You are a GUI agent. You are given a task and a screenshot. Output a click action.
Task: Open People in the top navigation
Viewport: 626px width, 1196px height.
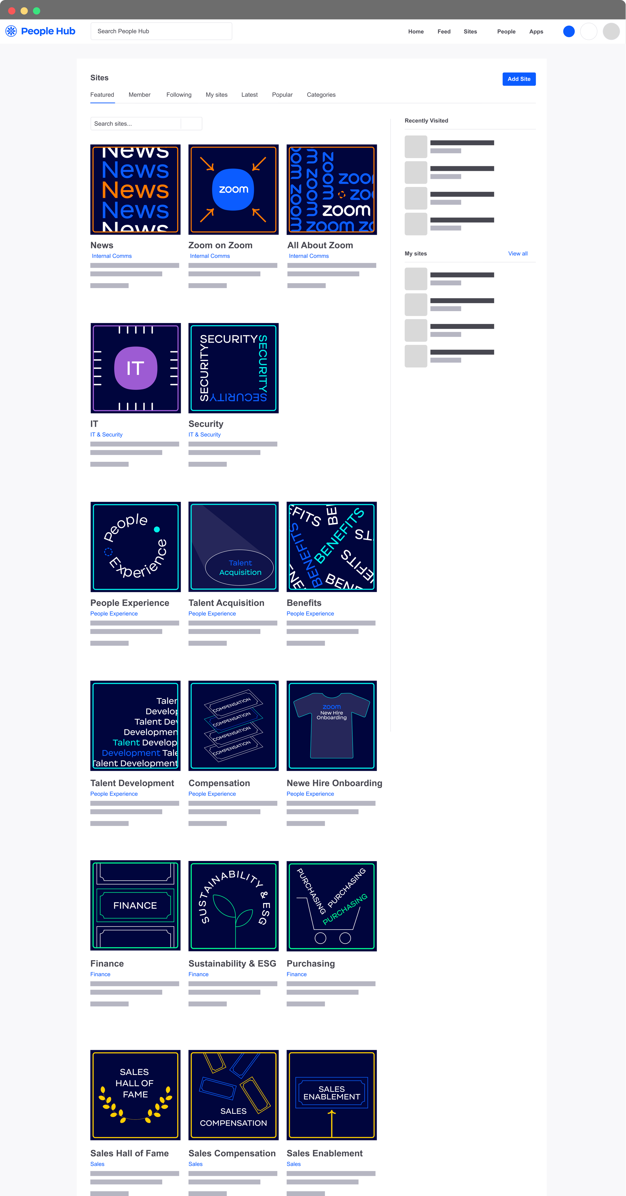[x=506, y=32]
